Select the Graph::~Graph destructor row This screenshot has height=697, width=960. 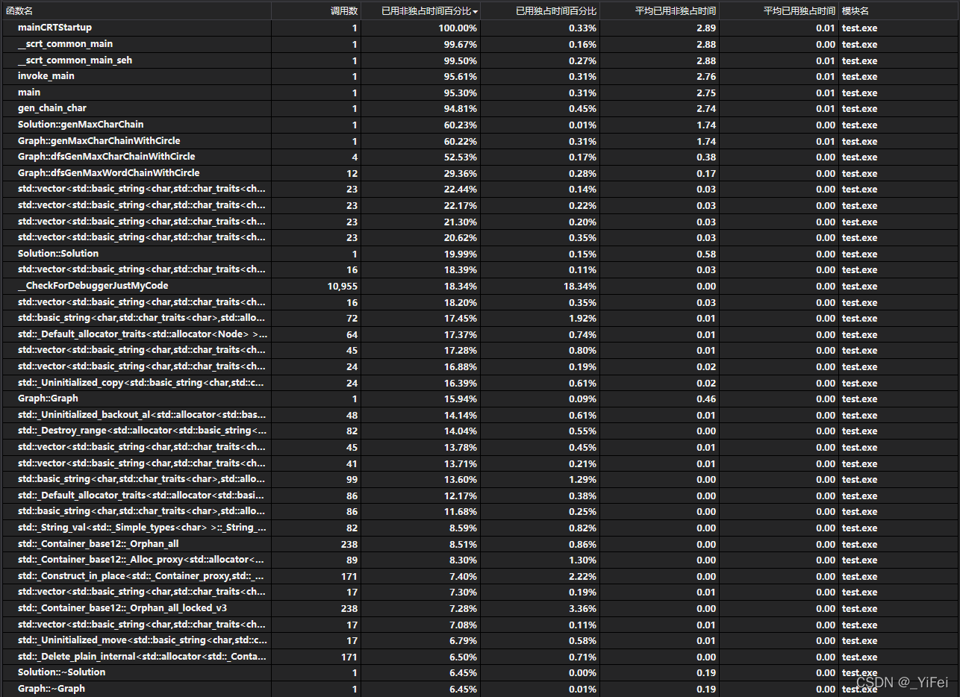tap(480, 689)
